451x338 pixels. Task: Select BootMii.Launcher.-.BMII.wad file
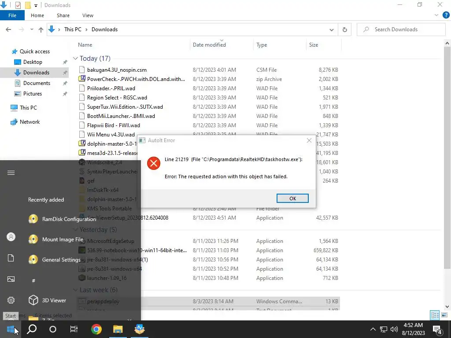coord(121,116)
